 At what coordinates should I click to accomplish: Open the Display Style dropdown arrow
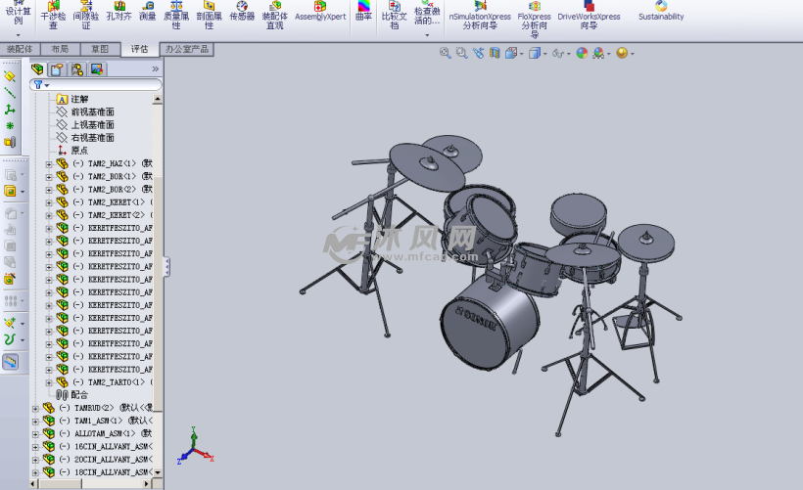pos(545,55)
